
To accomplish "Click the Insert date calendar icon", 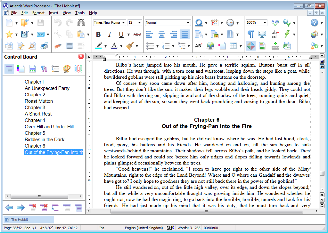I will [x=214, y=23].
